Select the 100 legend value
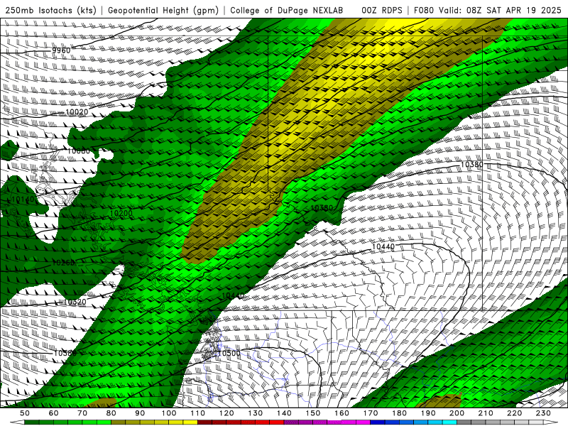The image size is (568, 426). tap(169, 413)
